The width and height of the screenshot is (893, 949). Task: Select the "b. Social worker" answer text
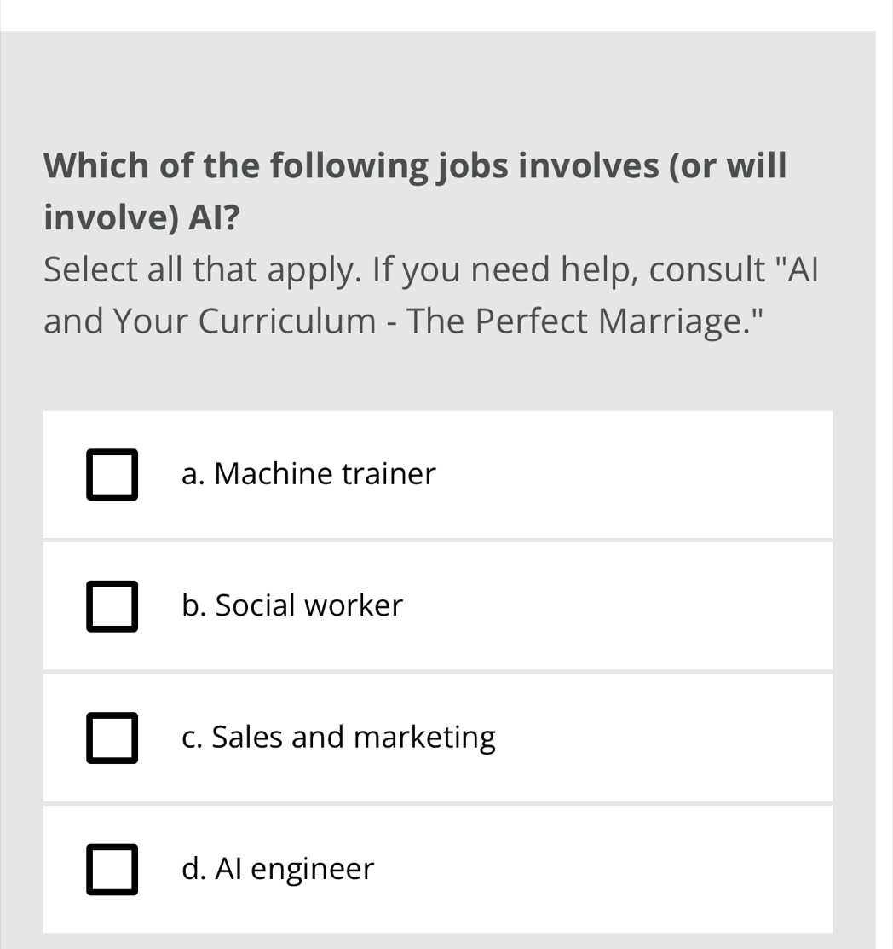(x=291, y=605)
